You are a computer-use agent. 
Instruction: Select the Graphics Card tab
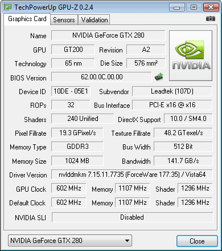point(27,19)
